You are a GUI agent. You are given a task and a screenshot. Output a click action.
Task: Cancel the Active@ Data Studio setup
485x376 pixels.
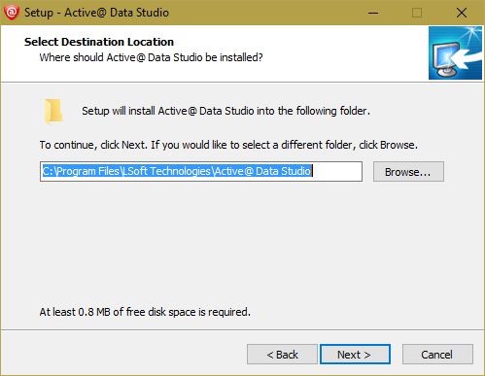coord(437,355)
